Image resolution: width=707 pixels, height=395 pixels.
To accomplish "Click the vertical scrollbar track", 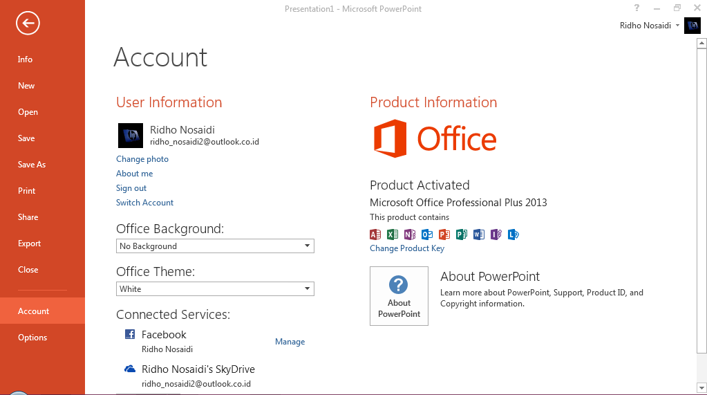I will tap(701, 367).
